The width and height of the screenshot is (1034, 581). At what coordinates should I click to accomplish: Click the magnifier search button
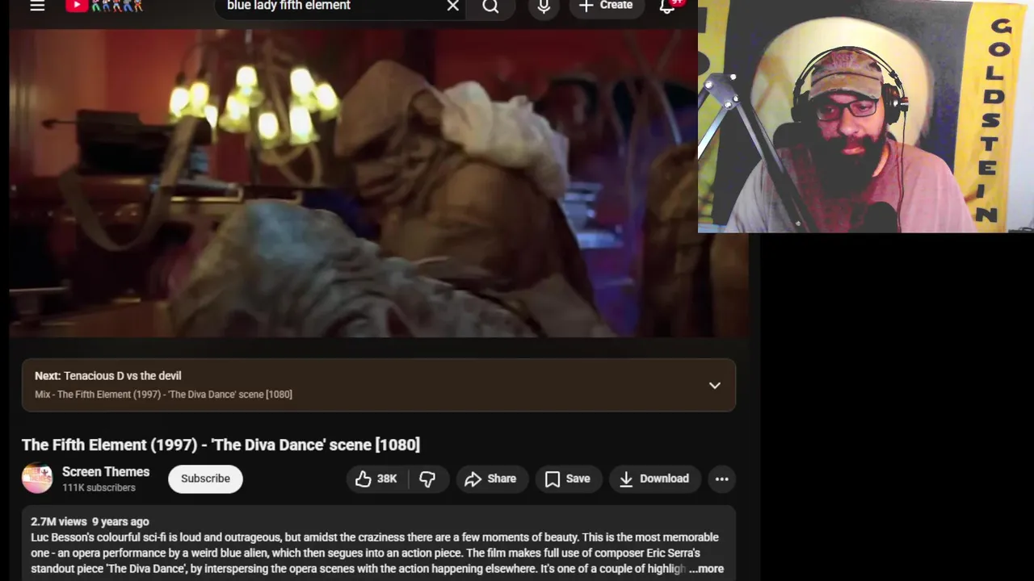pyautogui.click(x=490, y=6)
